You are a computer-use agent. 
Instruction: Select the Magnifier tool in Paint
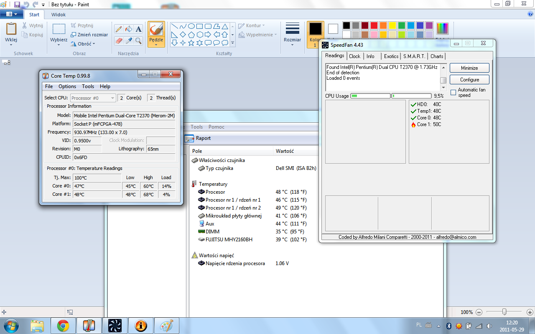coord(138,41)
